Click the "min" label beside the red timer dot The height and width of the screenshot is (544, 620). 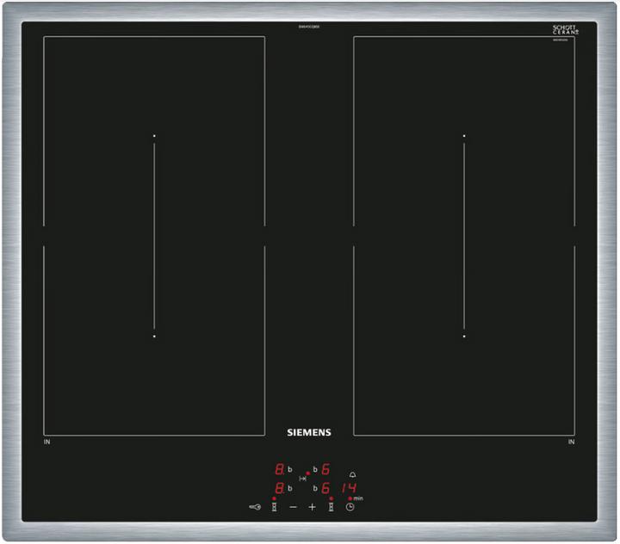pyautogui.click(x=358, y=498)
